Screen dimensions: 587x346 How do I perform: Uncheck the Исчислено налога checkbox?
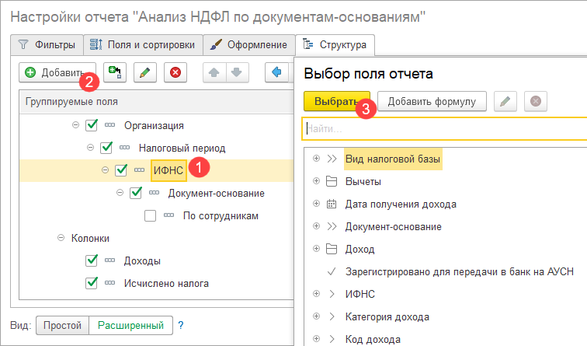(x=92, y=283)
